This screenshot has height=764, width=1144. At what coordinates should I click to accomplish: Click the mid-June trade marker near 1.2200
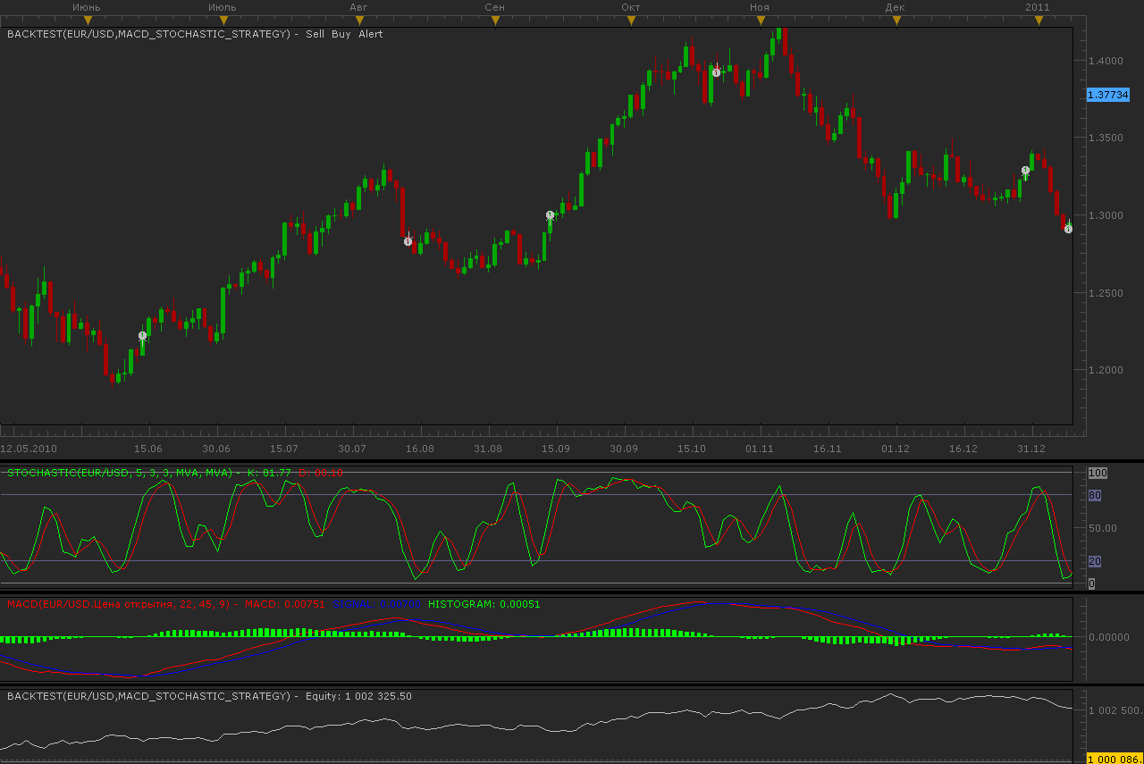[142, 335]
